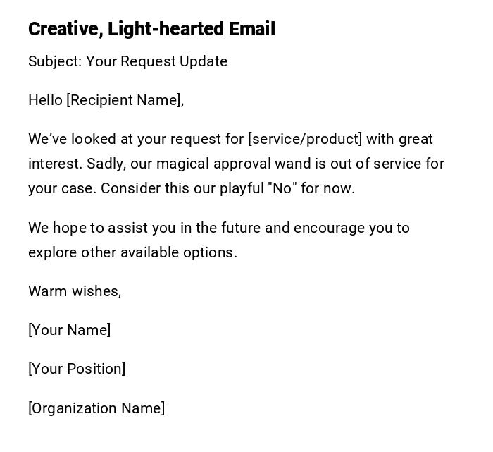This screenshot has width=493, height=452.
Task: Click the "explore other available options" line
Action: coord(132,252)
